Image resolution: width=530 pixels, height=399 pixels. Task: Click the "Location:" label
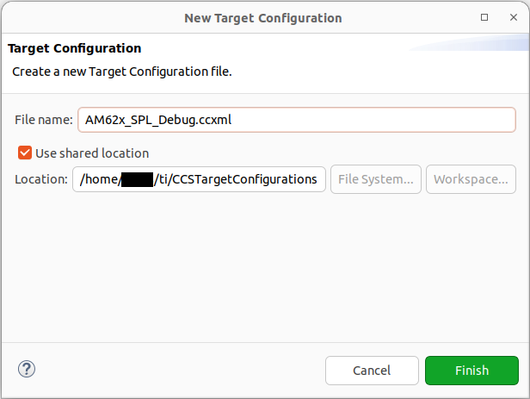[x=41, y=179]
